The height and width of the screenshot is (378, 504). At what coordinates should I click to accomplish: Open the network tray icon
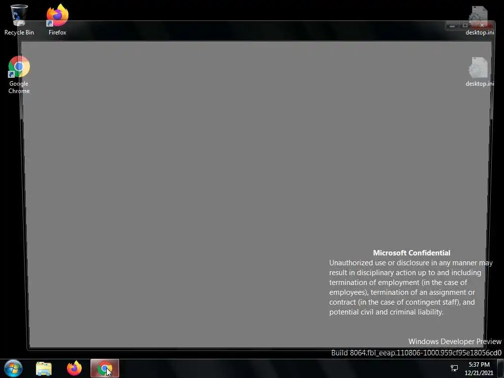coord(454,368)
